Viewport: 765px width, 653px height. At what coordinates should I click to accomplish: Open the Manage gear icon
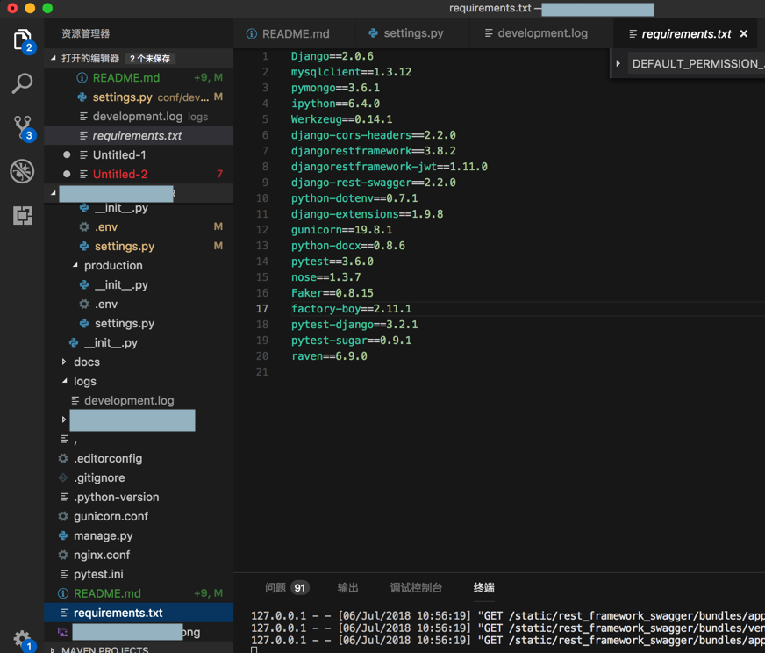pos(21,639)
